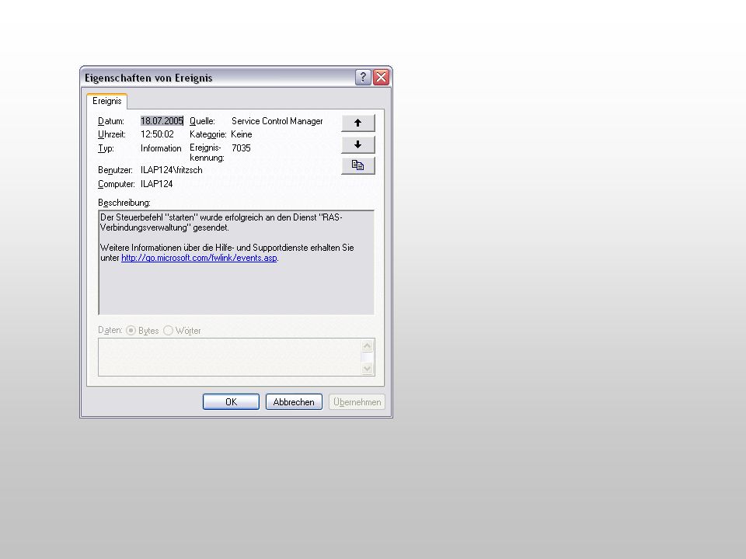Image resolution: width=746 pixels, height=559 pixels.
Task: Confirm with the OK button
Action: pos(232,401)
